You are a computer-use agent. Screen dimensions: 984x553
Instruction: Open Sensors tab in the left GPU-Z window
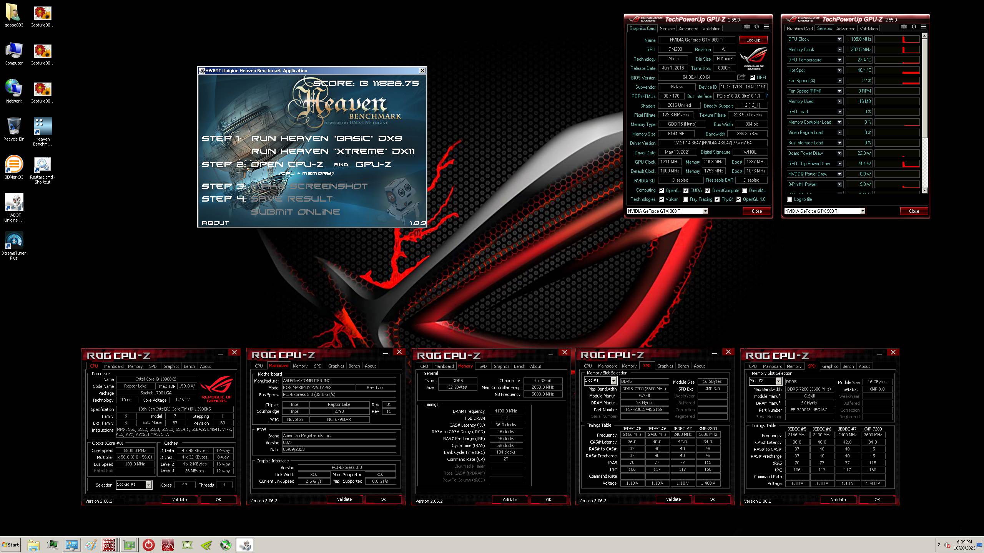point(667,29)
